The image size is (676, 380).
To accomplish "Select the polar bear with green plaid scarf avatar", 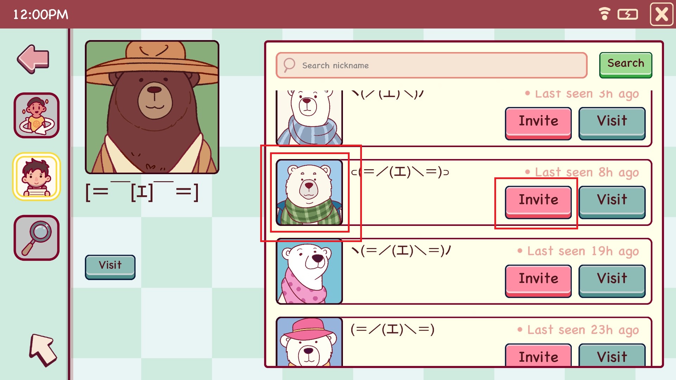I will [x=309, y=192].
